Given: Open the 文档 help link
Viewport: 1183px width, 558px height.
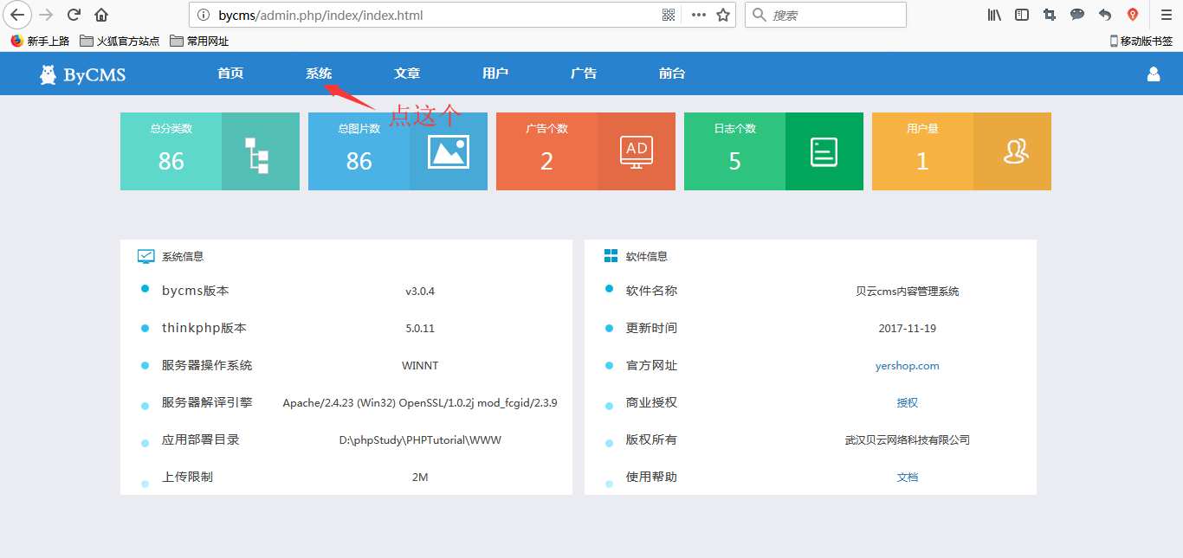Looking at the screenshot, I should tap(908, 478).
